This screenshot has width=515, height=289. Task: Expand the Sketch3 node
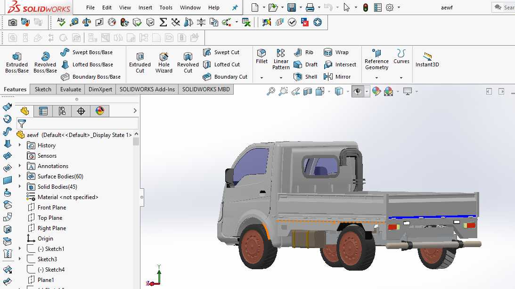coord(20,259)
